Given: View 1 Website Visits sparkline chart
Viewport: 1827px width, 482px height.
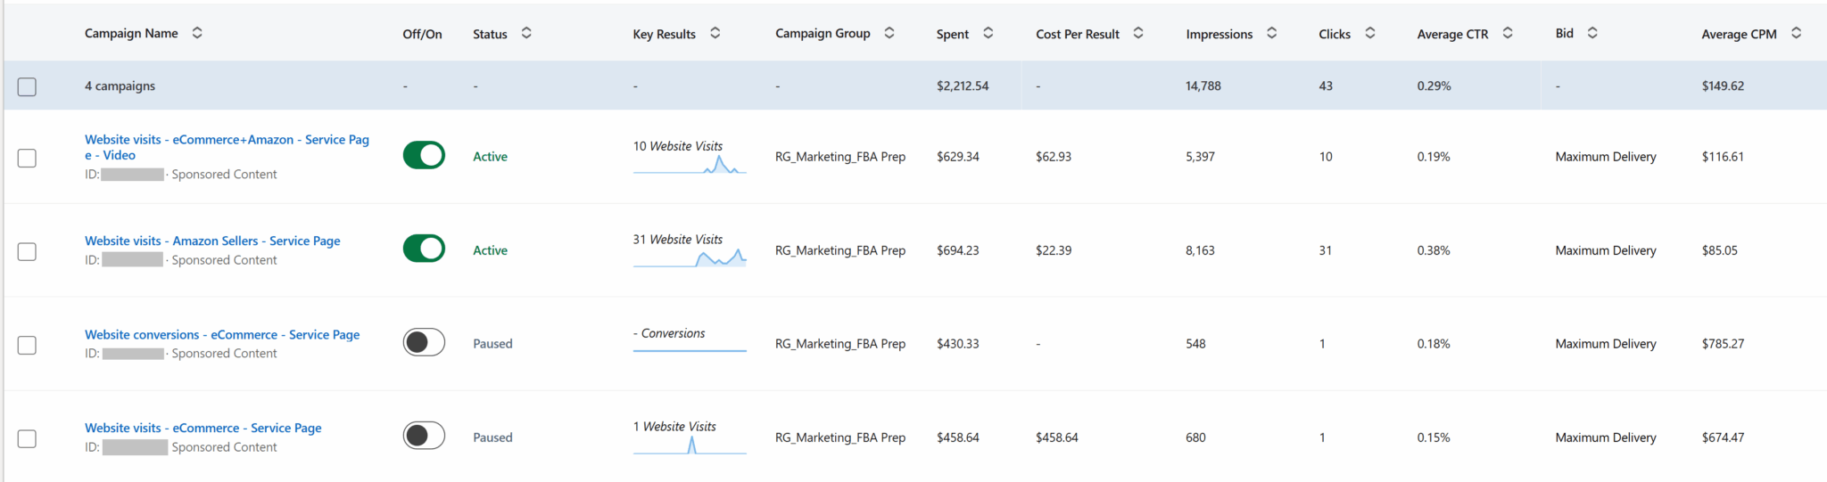Looking at the screenshot, I should (x=690, y=445).
